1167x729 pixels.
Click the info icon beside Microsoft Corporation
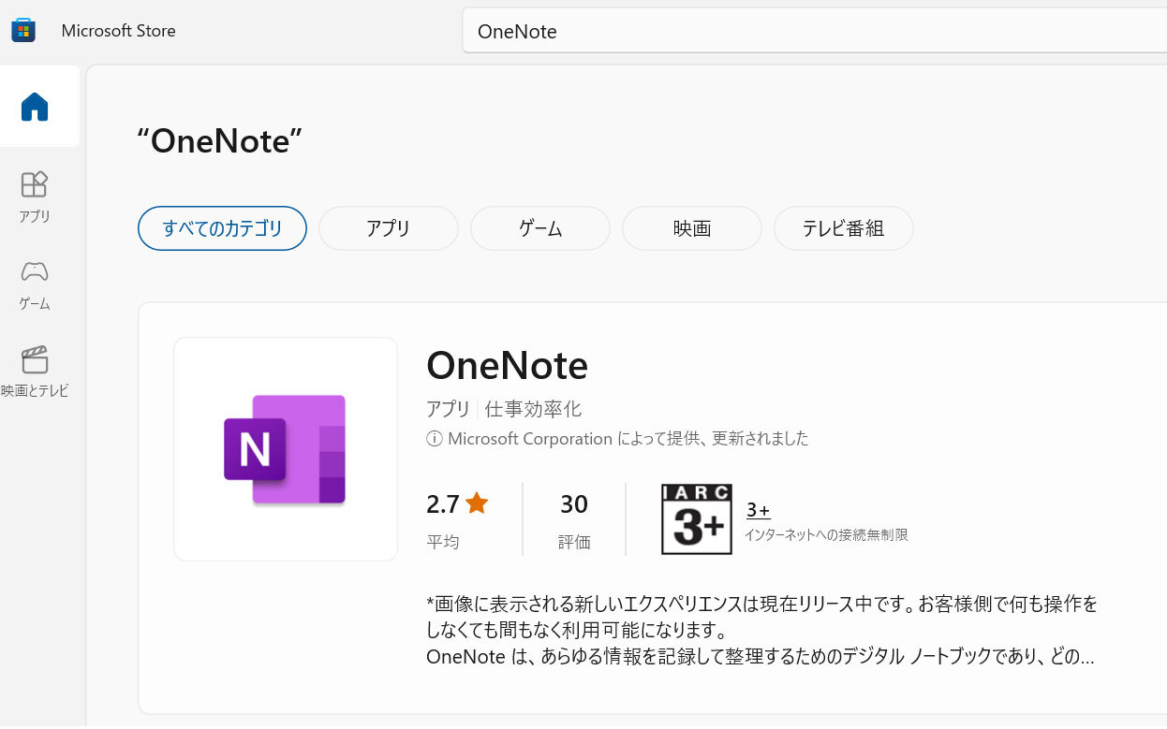(434, 439)
